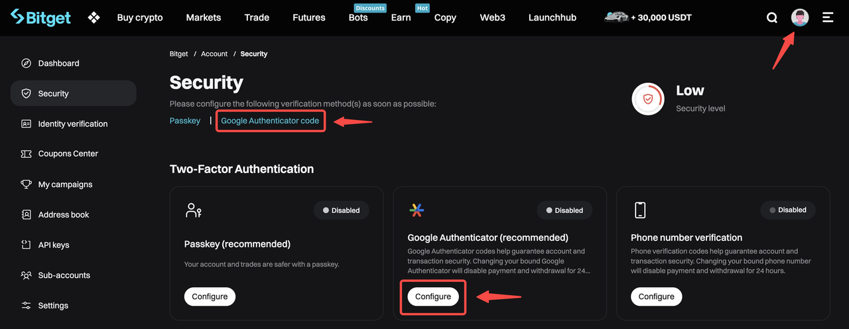849x329 pixels.
Task: Click the Passkey link under Security heading
Action: (x=185, y=121)
